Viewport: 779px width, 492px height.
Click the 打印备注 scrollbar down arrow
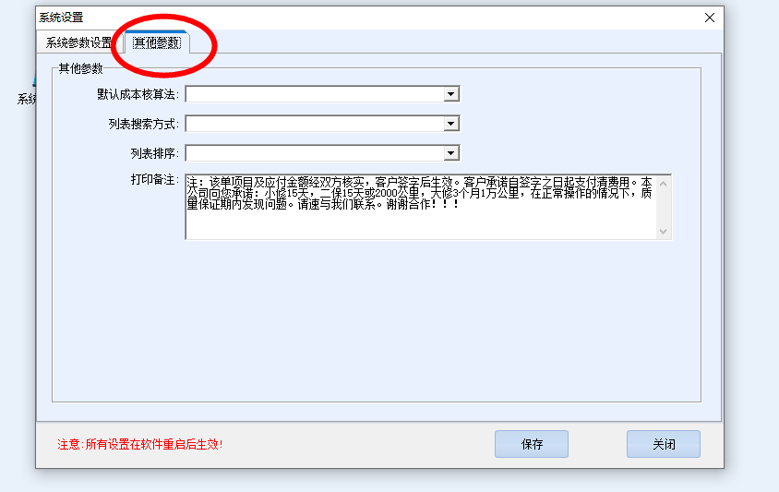(x=664, y=231)
